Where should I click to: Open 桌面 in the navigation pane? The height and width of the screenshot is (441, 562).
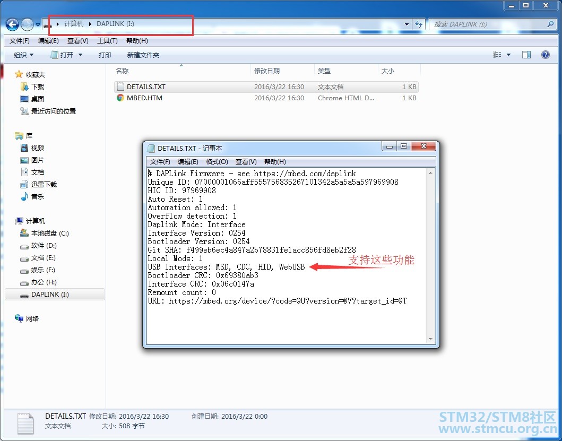tap(32, 99)
